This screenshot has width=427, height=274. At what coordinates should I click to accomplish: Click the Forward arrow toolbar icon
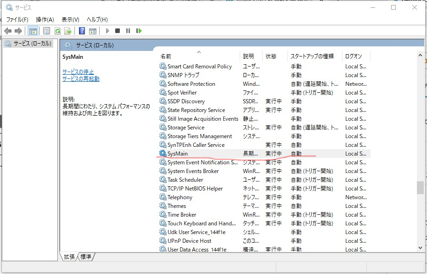[18, 31]
